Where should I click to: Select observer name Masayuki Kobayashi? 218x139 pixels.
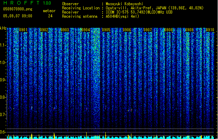click(124, 4)
